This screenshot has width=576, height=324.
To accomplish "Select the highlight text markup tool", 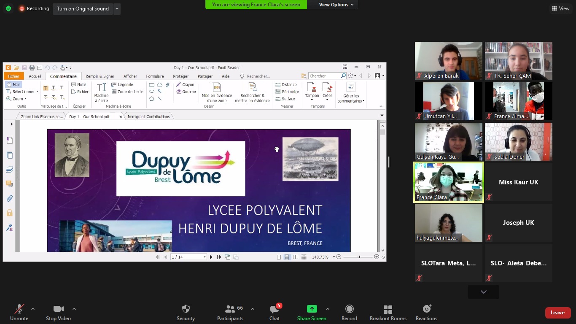I will 46,88.
